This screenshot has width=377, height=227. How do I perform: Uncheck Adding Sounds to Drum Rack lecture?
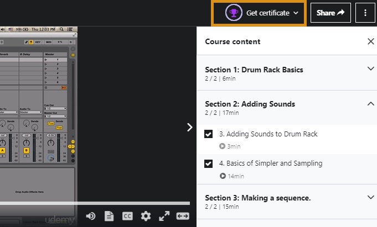[209, 134]
